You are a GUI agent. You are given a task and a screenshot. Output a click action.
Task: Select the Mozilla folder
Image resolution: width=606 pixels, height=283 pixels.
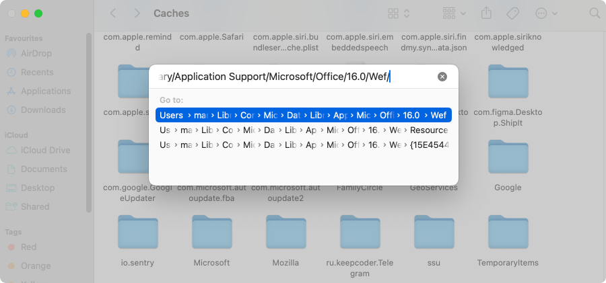click(x=286, y=233)
